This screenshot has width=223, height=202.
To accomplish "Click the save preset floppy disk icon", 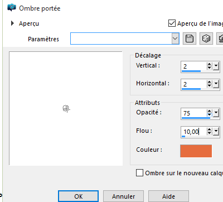I will (190, 39).
